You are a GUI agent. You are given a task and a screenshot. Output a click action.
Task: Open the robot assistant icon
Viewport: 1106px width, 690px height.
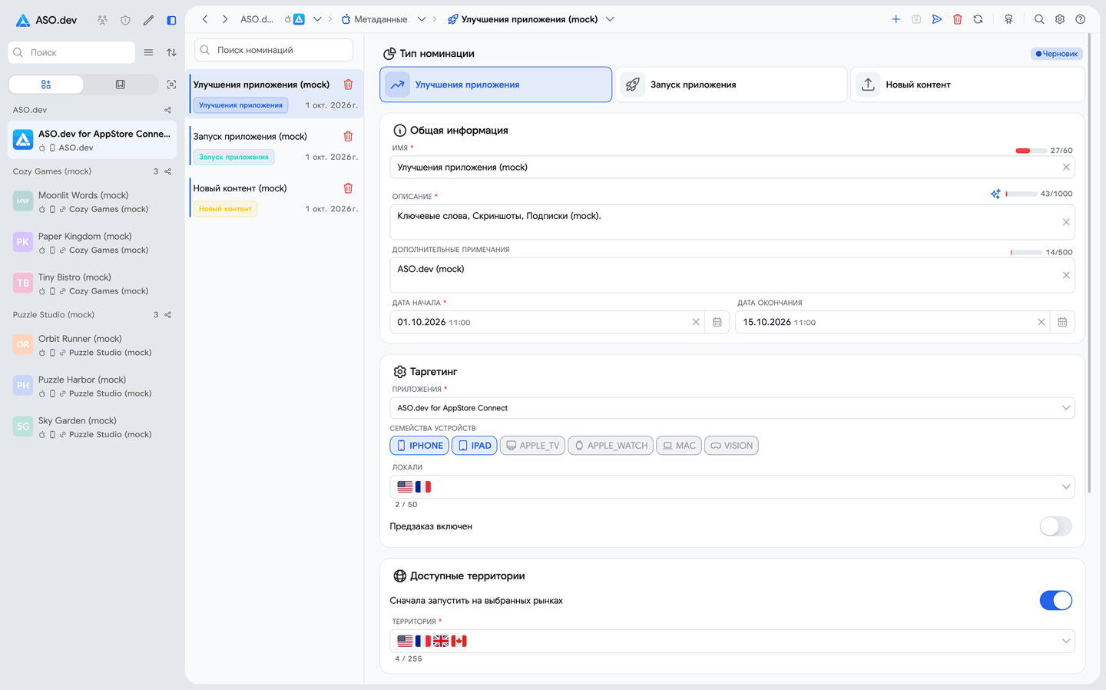(1008, 19)
